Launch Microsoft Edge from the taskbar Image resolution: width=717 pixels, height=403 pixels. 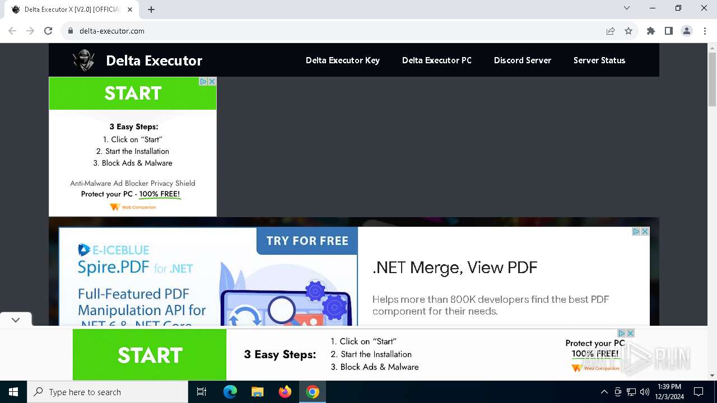tap(230, 392)
